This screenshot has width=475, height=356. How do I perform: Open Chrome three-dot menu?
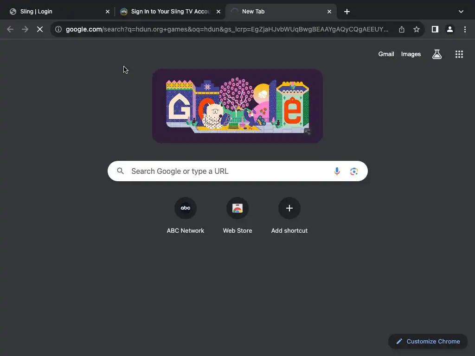[465, 29]
